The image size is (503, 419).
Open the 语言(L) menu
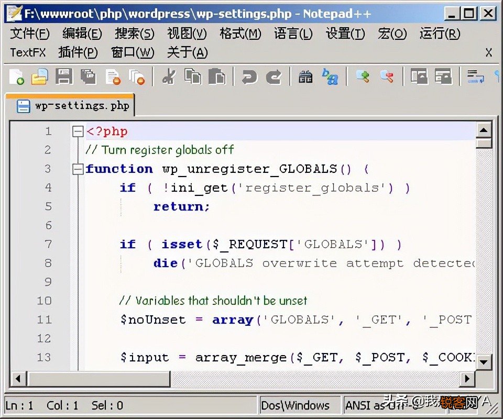tap(293, 34)
